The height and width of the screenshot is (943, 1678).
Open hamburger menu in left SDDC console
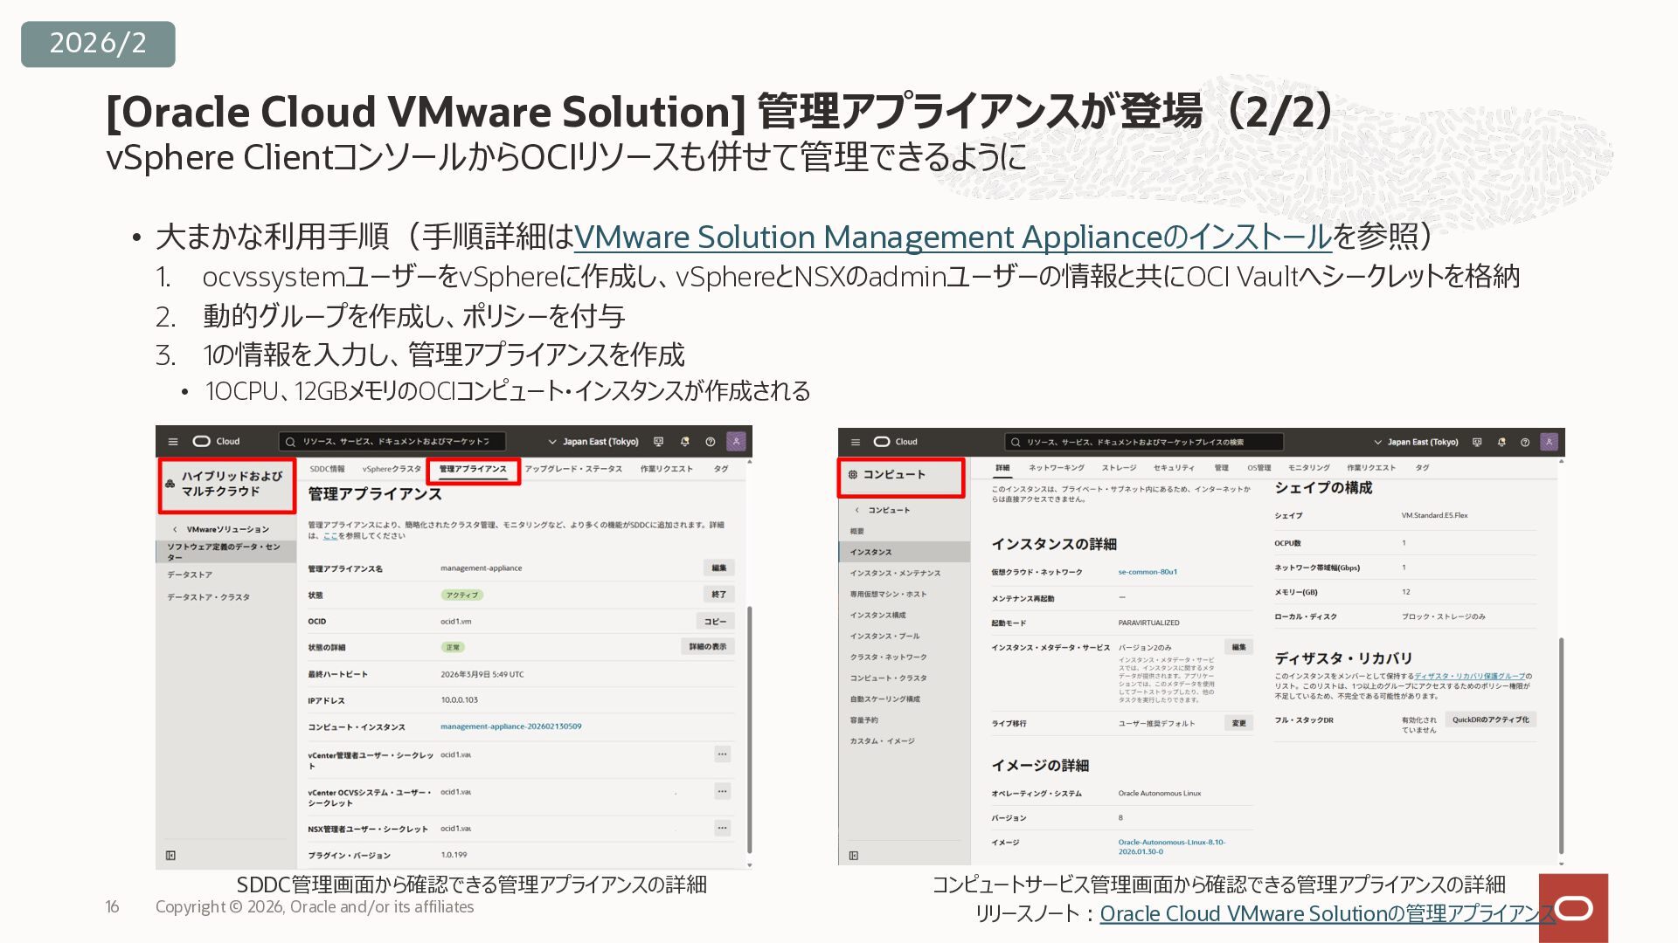pos(173,442)
